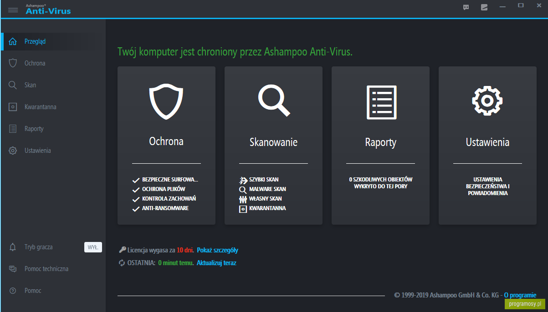Click the BEZPIECZNE SURFOWA... label
This screenshot has height=312, width=548.
point(170,180)
